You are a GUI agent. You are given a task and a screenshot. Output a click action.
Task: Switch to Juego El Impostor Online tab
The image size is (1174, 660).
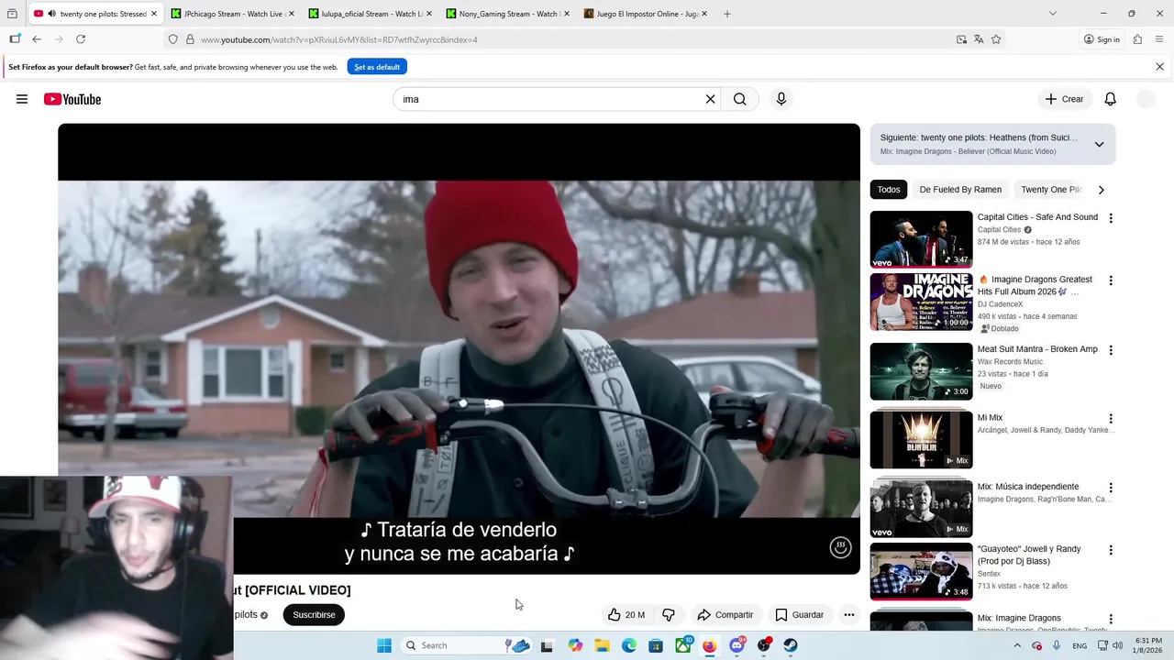tap(645, 14)
